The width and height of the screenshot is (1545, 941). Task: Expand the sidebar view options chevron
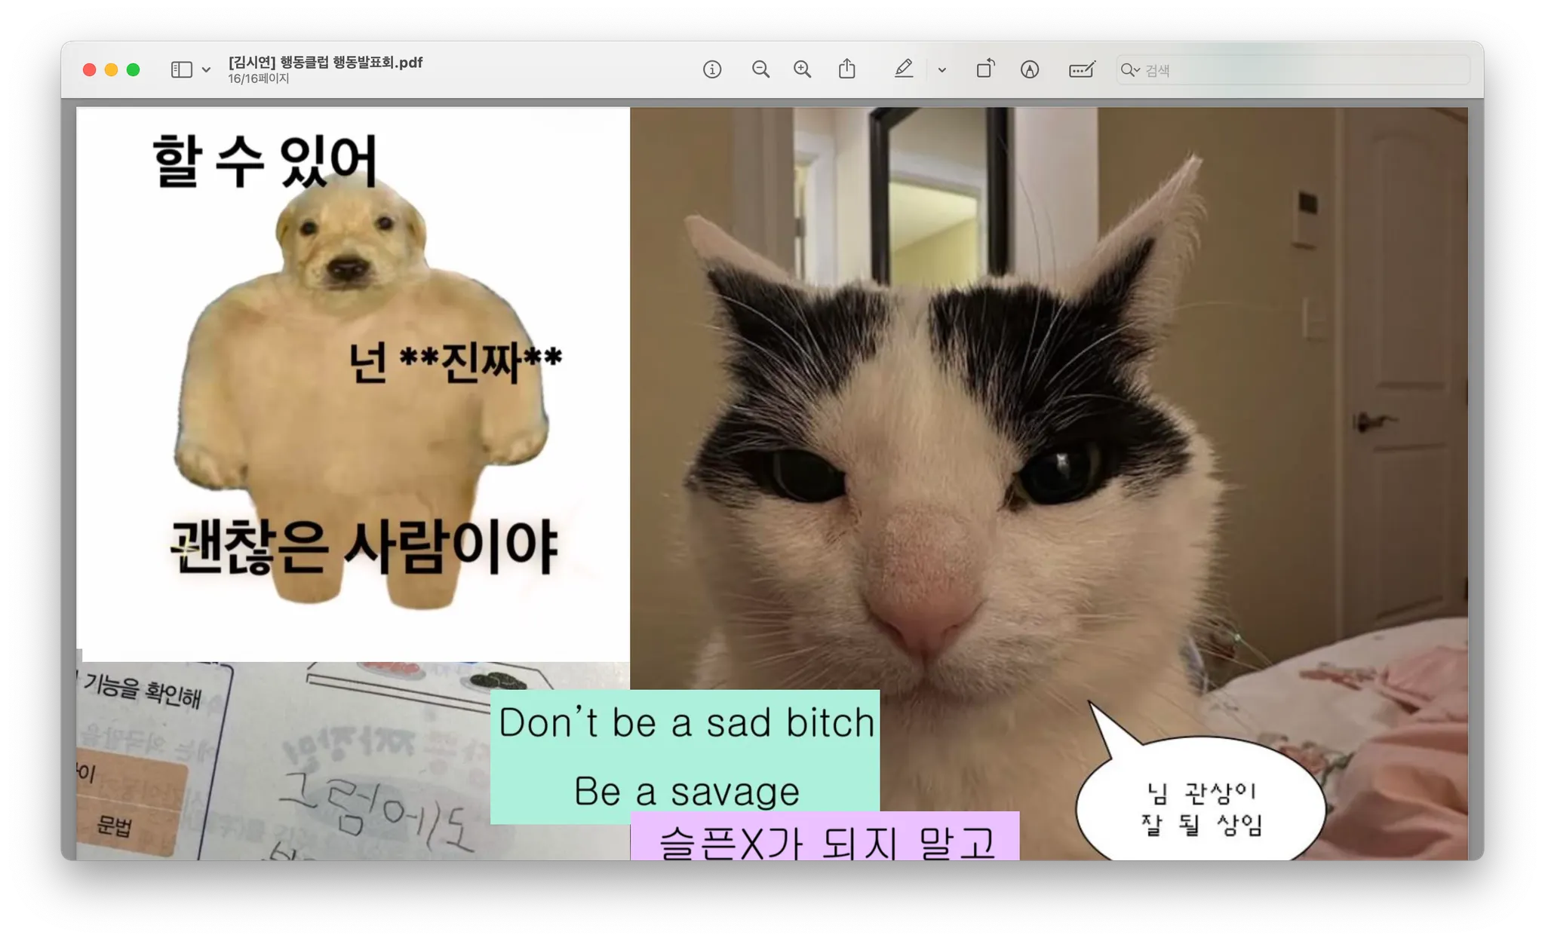(x=206, y=70)
